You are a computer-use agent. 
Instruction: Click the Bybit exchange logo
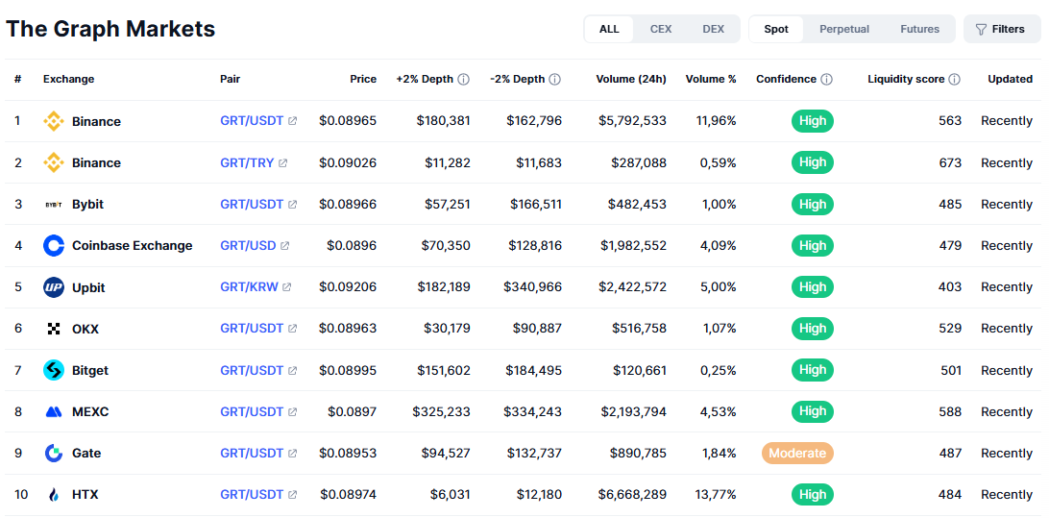pyautogui.click(x=54, y=204)
